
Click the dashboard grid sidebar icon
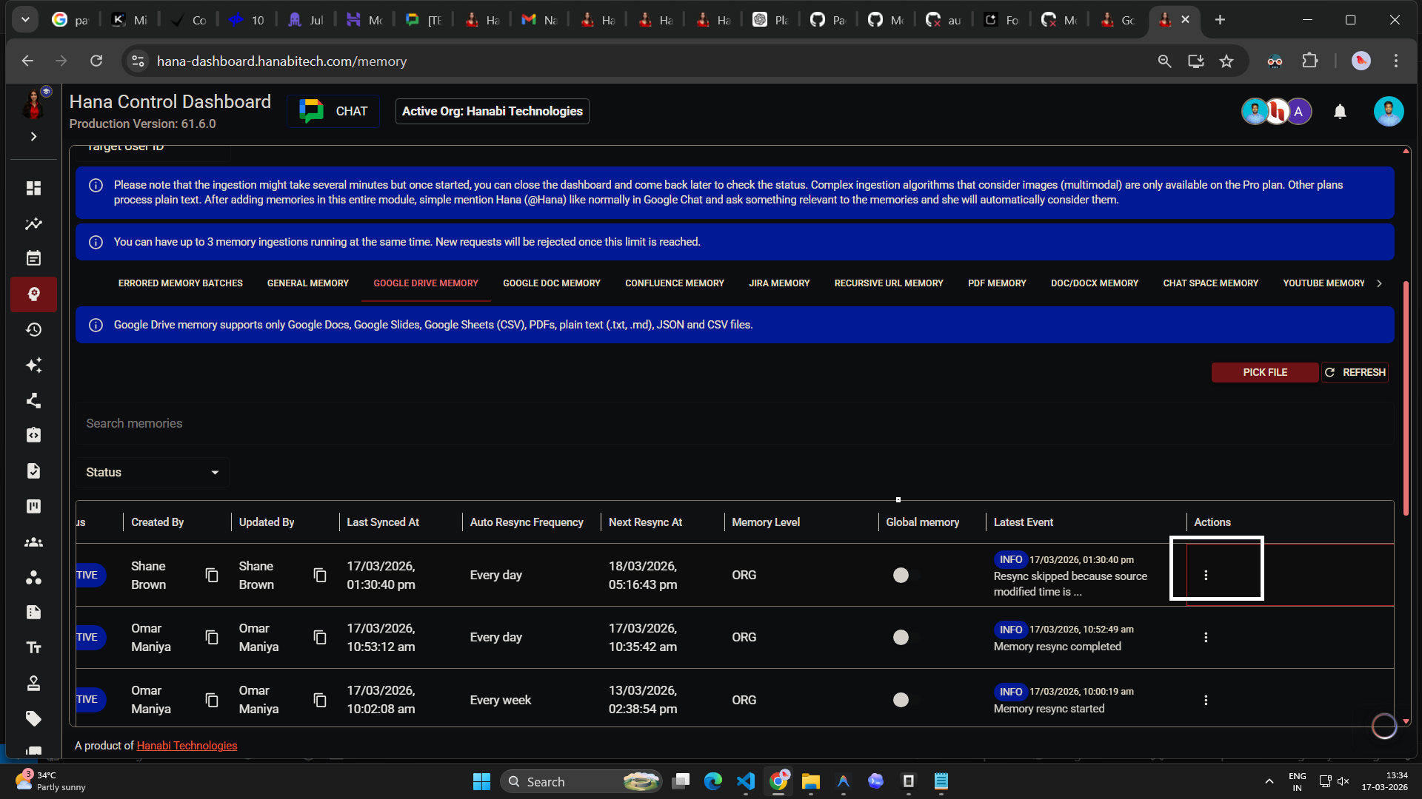pos(33,189)
